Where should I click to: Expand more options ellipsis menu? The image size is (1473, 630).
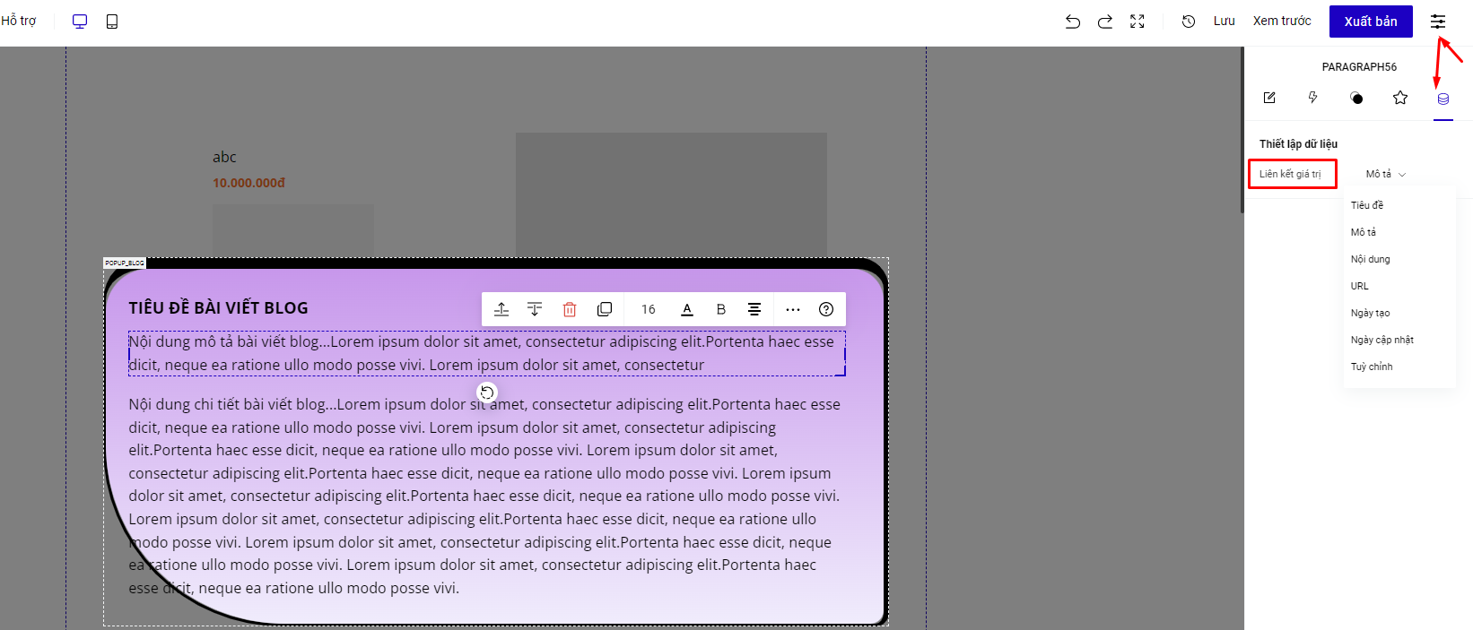pos(793,309)
